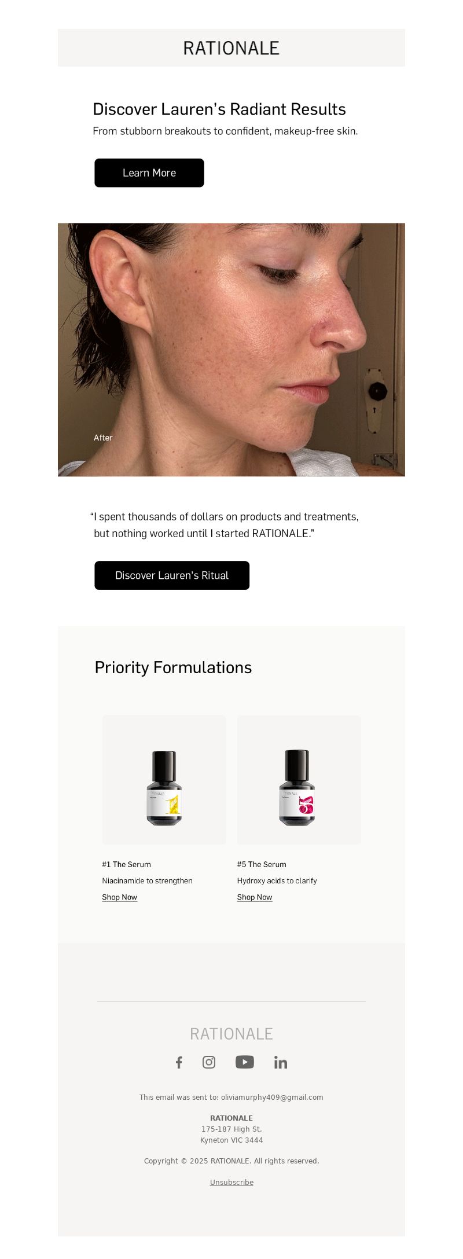The image size is (463, 1259).
Task: Click the Priority Formulations heading
Action: click(173, 667)
